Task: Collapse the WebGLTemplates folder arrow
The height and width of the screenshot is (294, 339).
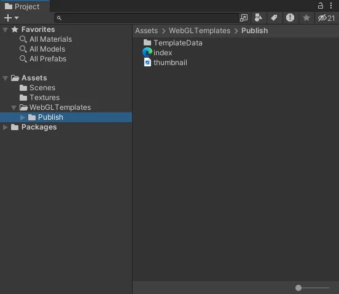Action: point(14,107)
